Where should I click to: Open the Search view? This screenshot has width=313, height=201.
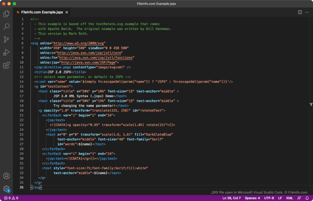coord(6,27)
